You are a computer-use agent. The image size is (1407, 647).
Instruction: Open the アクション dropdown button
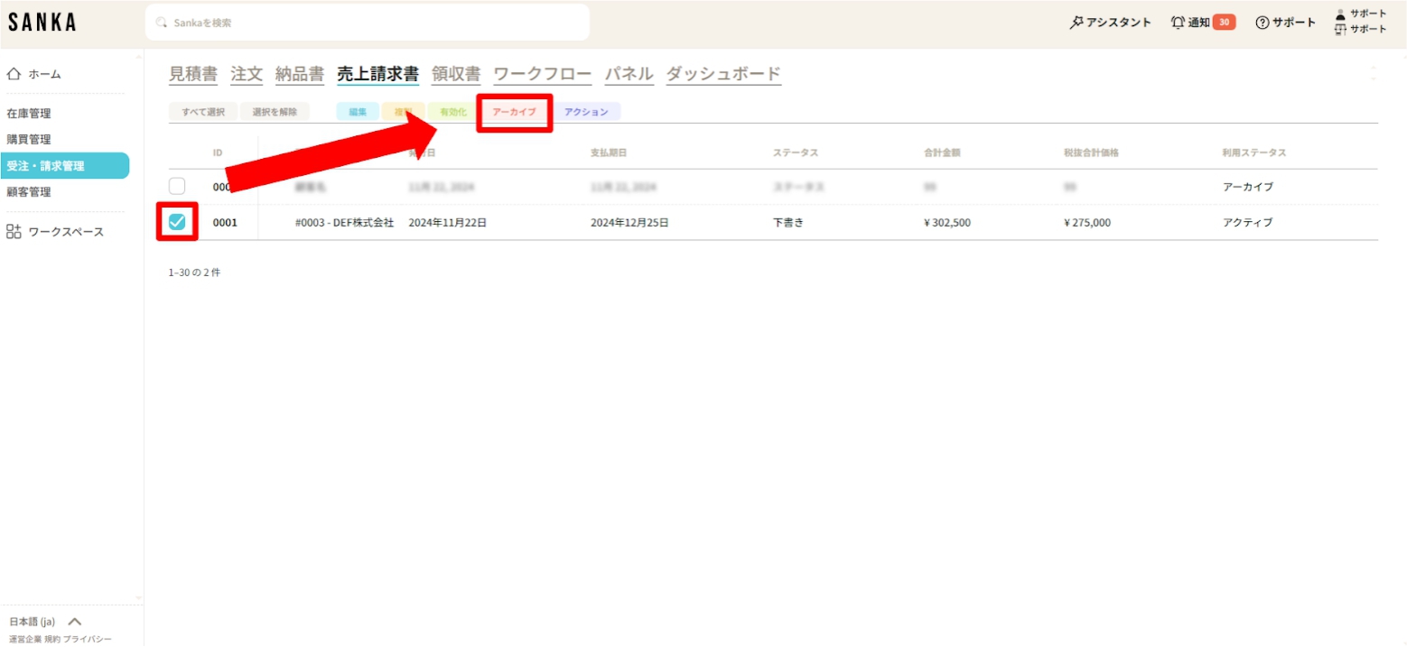[586, 112]
